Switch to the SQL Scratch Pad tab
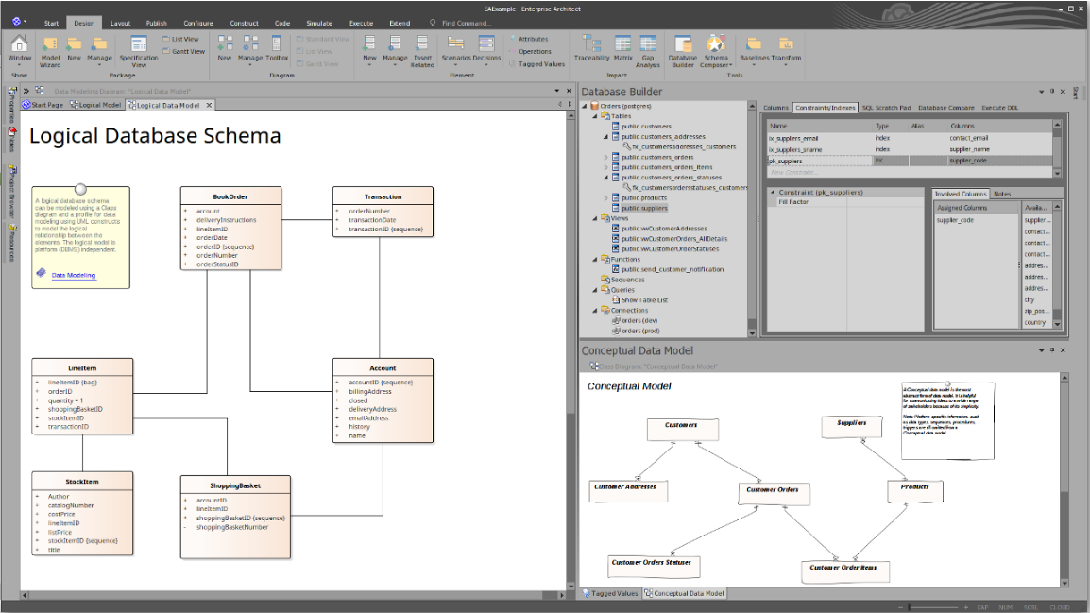The width and height of the screenshot is (1090, 613). (x=886, y=108)
